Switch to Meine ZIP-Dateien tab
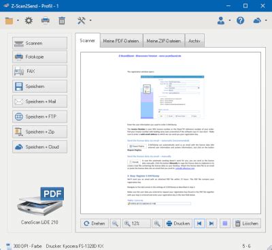Image resolution: width=272 pixels, height=250 pixels. pos(164,41)
